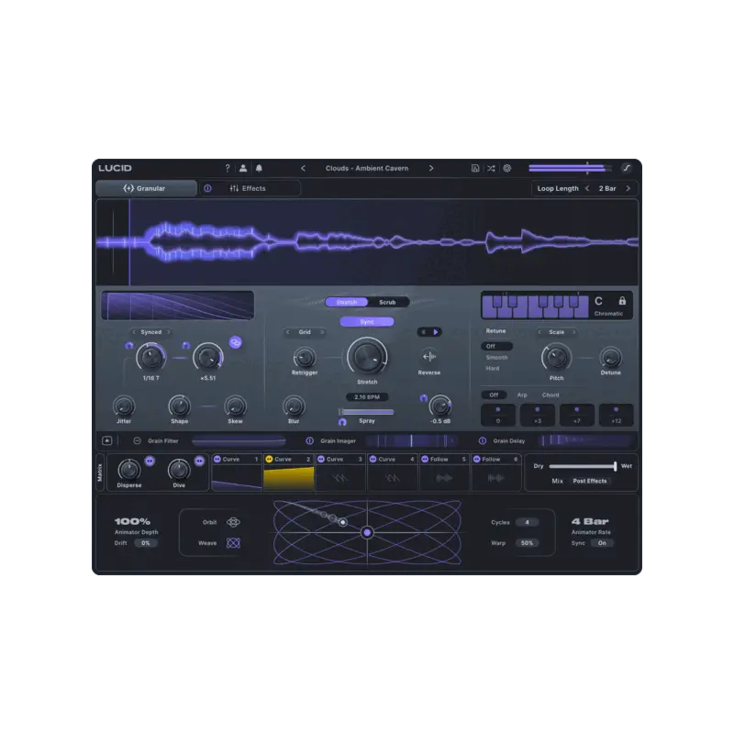Screen dimensions: 734x734
Task: Open the user account icon
Action: click(x=243, y=168)
